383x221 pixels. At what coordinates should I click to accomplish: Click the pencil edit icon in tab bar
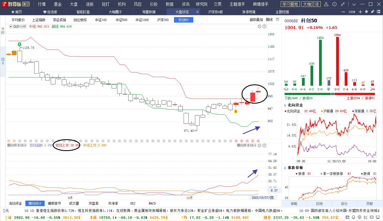(373, 12)
